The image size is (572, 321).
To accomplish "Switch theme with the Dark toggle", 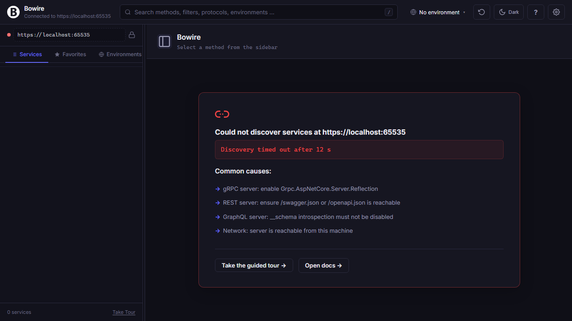I will (509, 12).
